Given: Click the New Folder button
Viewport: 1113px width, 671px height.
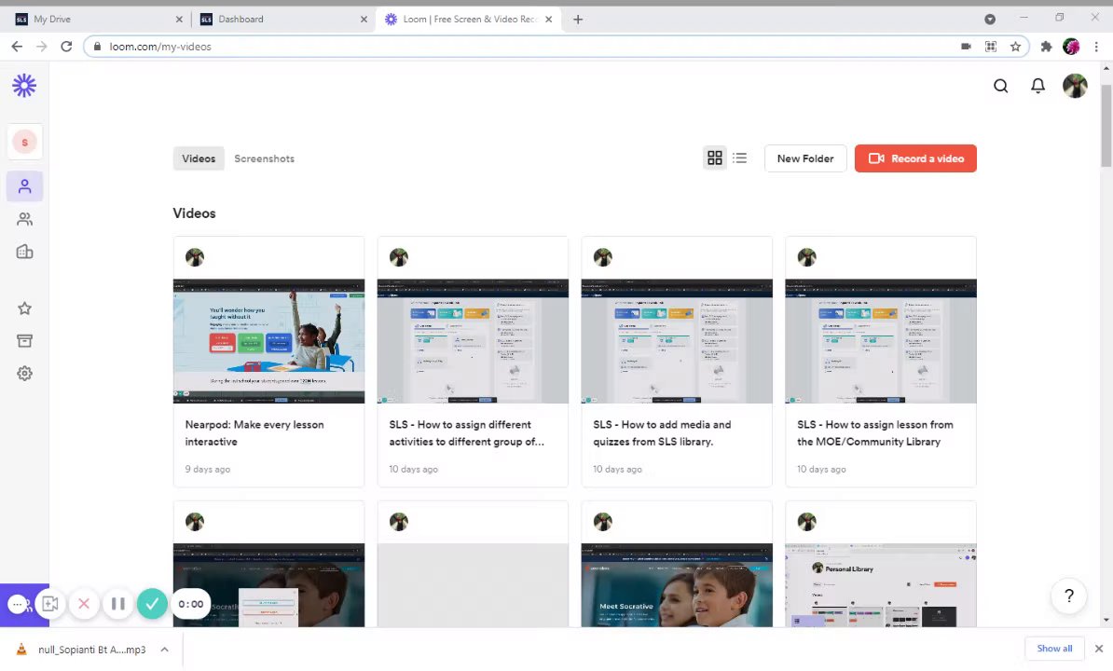Looking at the screenshot, I should pos(805,158).
